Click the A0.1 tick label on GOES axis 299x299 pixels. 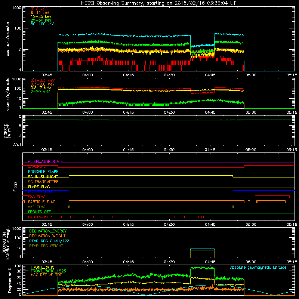pyautogui.click(x=17, y=145)
